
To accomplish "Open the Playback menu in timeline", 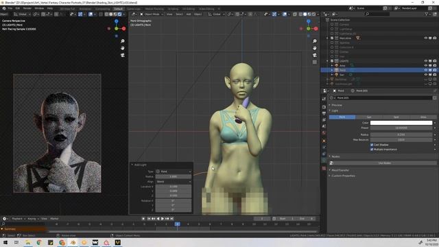I will (19, 219).
